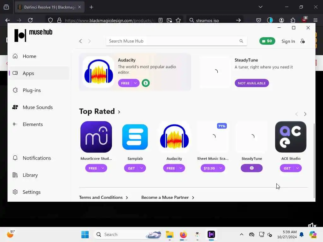Open Firefox hamburger menu
323x242 pixels.
point(315,20)
